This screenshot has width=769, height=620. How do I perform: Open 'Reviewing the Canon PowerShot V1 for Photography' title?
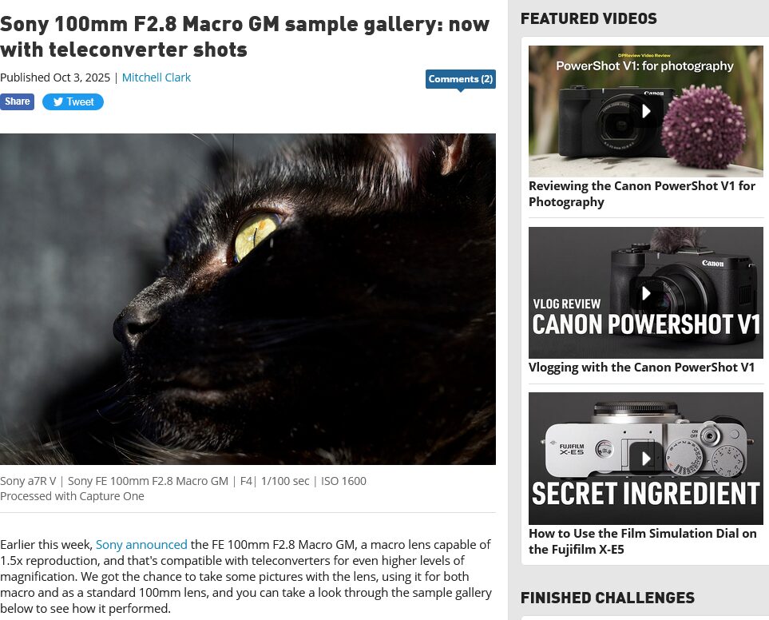click(x=641, y=193)
